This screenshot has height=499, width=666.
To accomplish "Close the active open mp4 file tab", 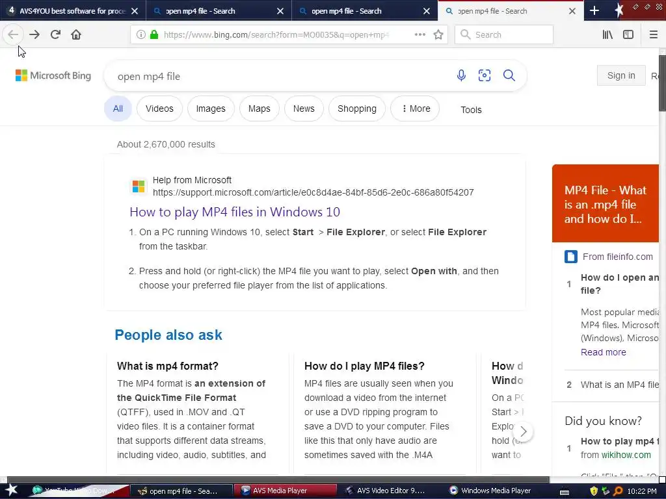I will click(572, 11).
